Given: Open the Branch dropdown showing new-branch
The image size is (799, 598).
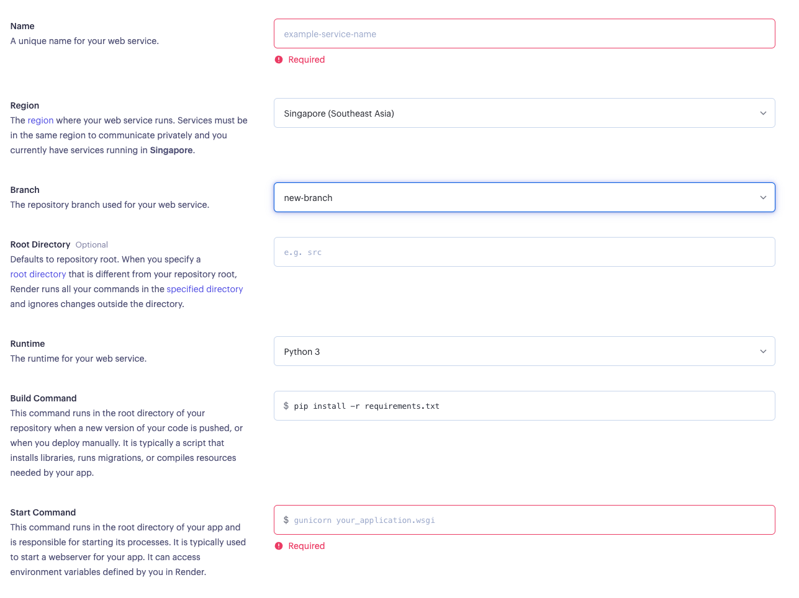Looking at the screenshot, I should coord(524,197).
